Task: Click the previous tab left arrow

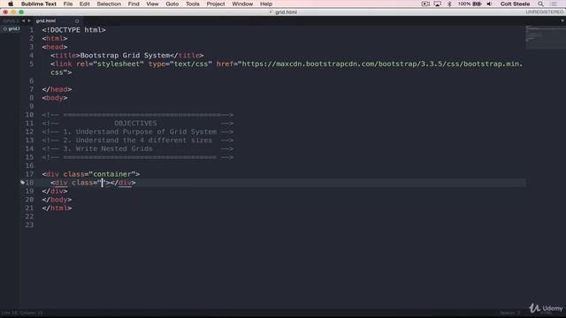Action: (x=24, y=21)
